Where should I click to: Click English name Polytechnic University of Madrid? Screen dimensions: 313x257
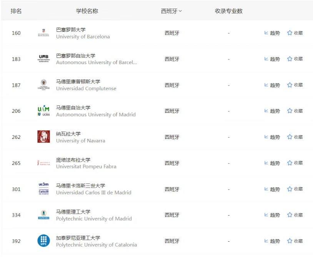(94, 219)
